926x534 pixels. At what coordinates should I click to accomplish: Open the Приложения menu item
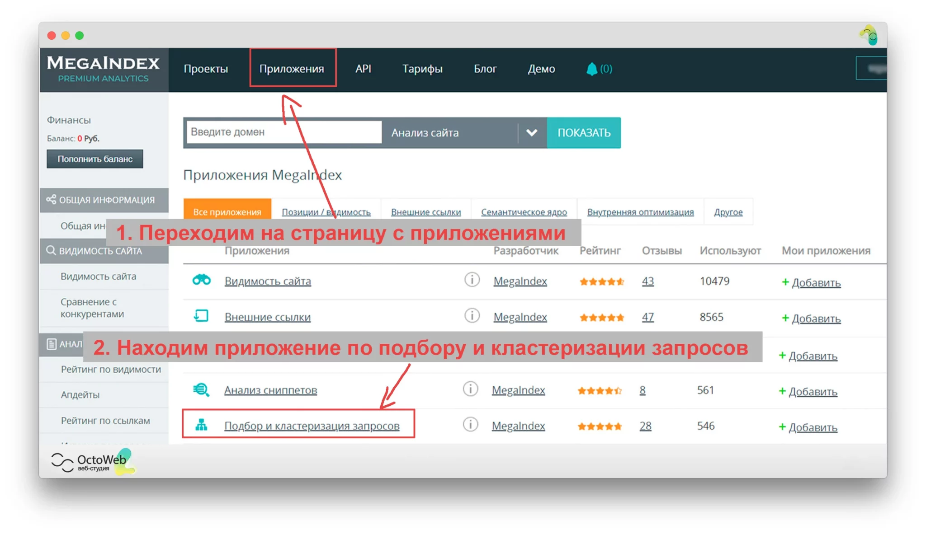click(292, 69)
